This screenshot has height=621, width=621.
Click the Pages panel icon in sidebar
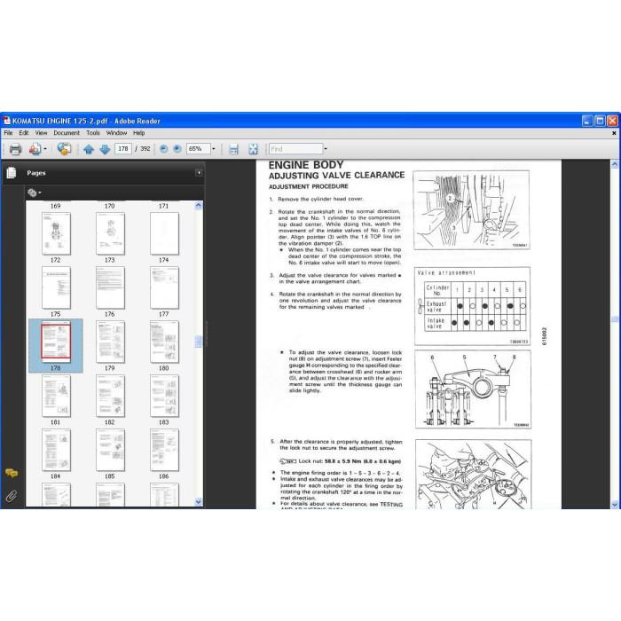(12, 173)
